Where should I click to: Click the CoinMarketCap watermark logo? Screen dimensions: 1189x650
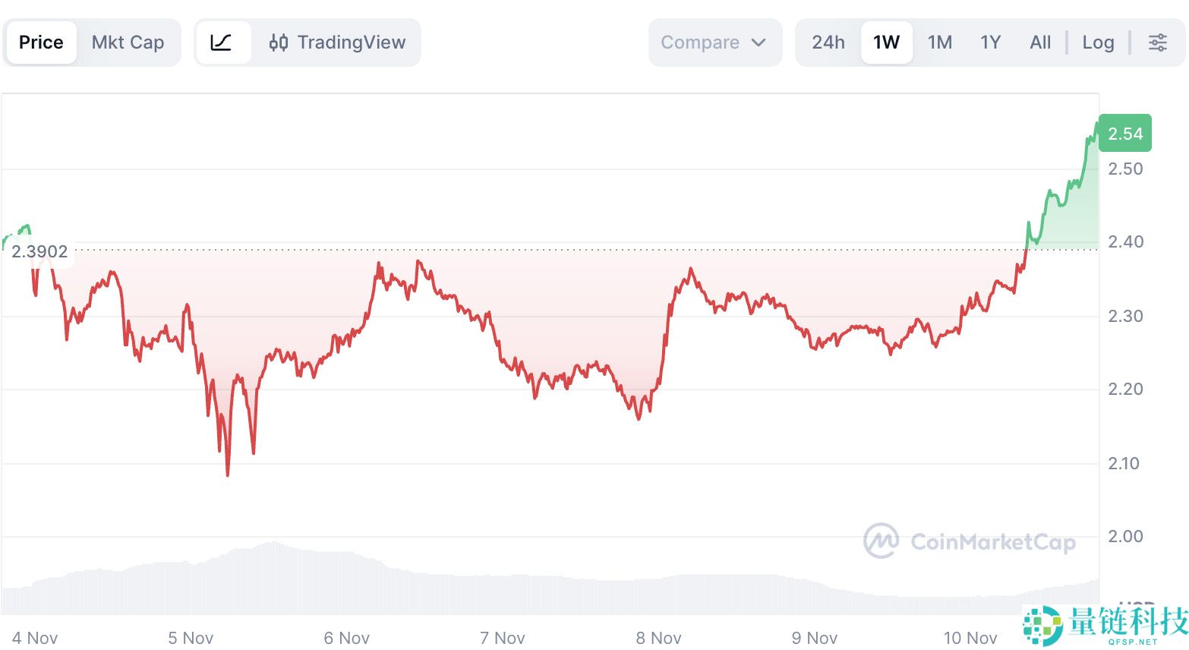[972, 542]
